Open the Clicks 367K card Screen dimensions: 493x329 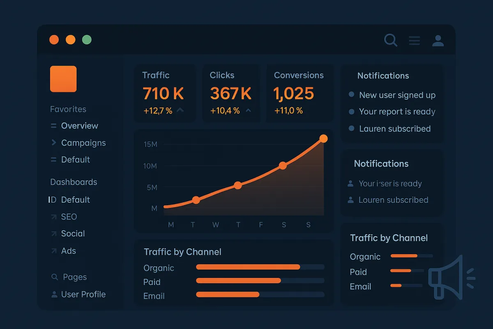point(231,93)
